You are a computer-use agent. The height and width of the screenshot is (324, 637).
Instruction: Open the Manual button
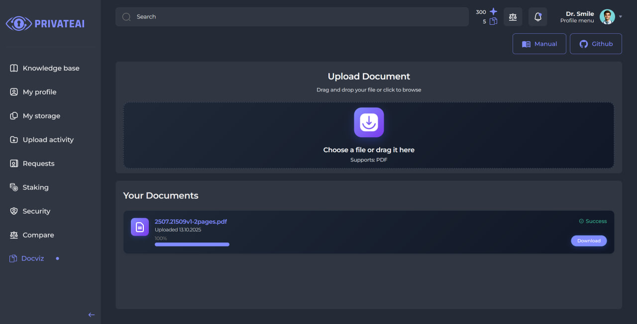pyautogui.click(x=539, y=44)
